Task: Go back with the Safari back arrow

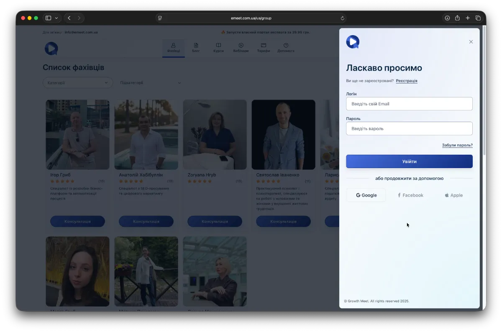Action: (69, 18)
